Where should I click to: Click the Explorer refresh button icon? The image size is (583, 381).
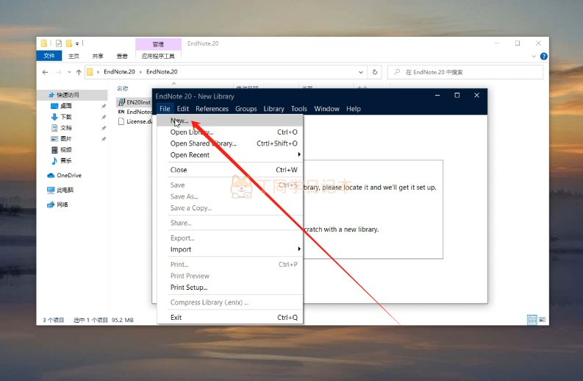[375, 72]
